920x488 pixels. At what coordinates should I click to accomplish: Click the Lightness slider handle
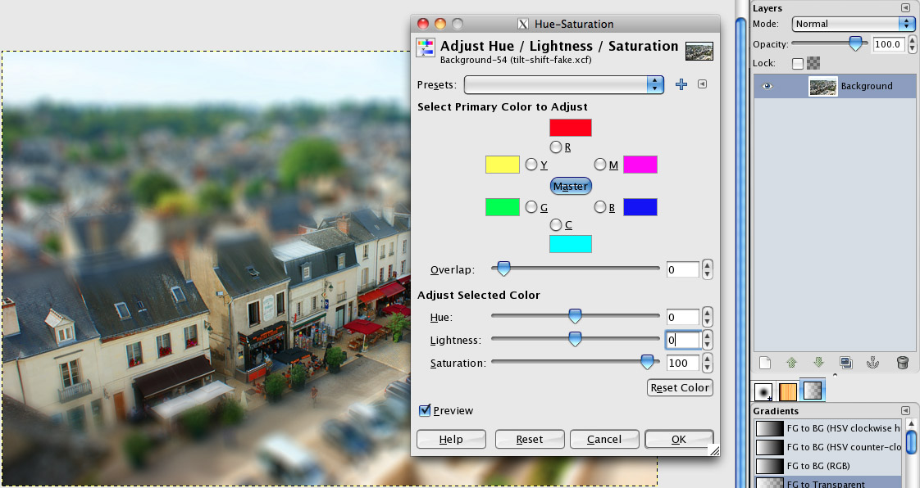575,339
